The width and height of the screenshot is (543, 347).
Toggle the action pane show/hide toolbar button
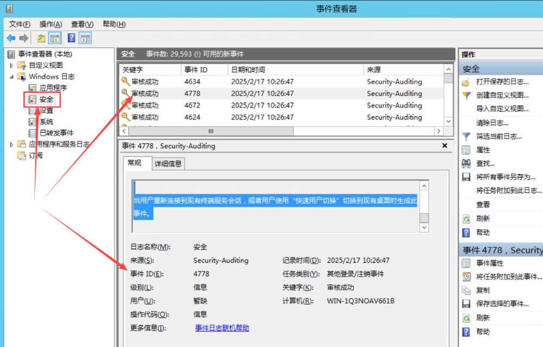coord(85,38)
